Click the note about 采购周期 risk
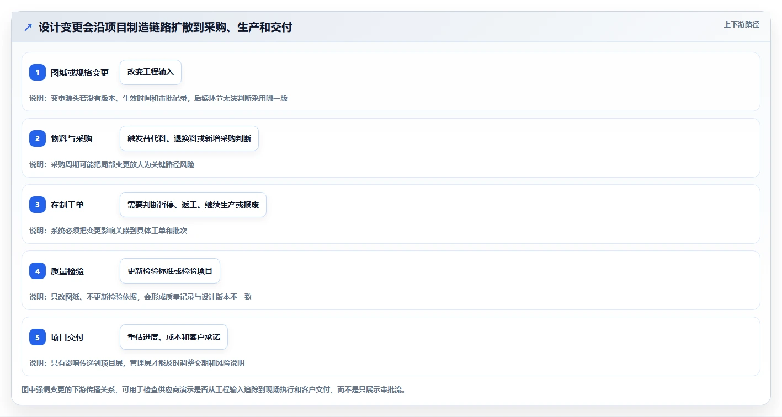This screenshot has width=782, height=417. (111, 164)
